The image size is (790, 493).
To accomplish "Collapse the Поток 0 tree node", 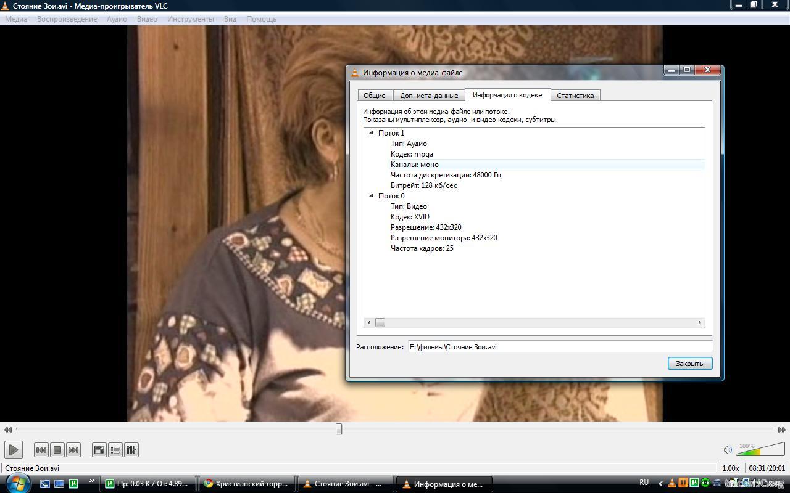I will pyautogui.click(x=371, y=196).
